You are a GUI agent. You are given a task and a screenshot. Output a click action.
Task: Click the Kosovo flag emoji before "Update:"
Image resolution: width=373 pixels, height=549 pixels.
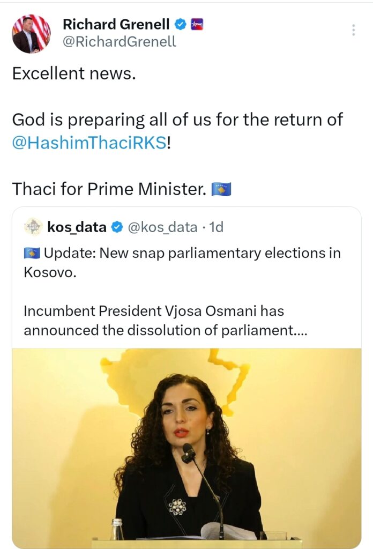[32, 253]
